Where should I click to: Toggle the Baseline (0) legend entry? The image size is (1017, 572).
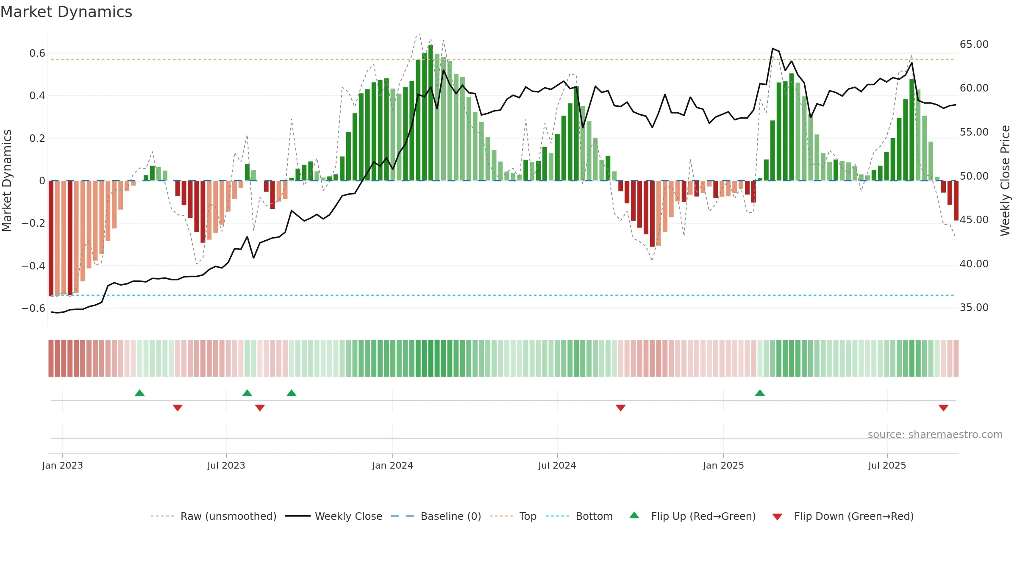point(436,516)
